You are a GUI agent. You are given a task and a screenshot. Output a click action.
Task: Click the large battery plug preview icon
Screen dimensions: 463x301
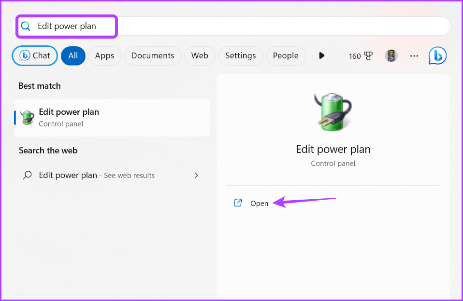[x=333, y=112]
